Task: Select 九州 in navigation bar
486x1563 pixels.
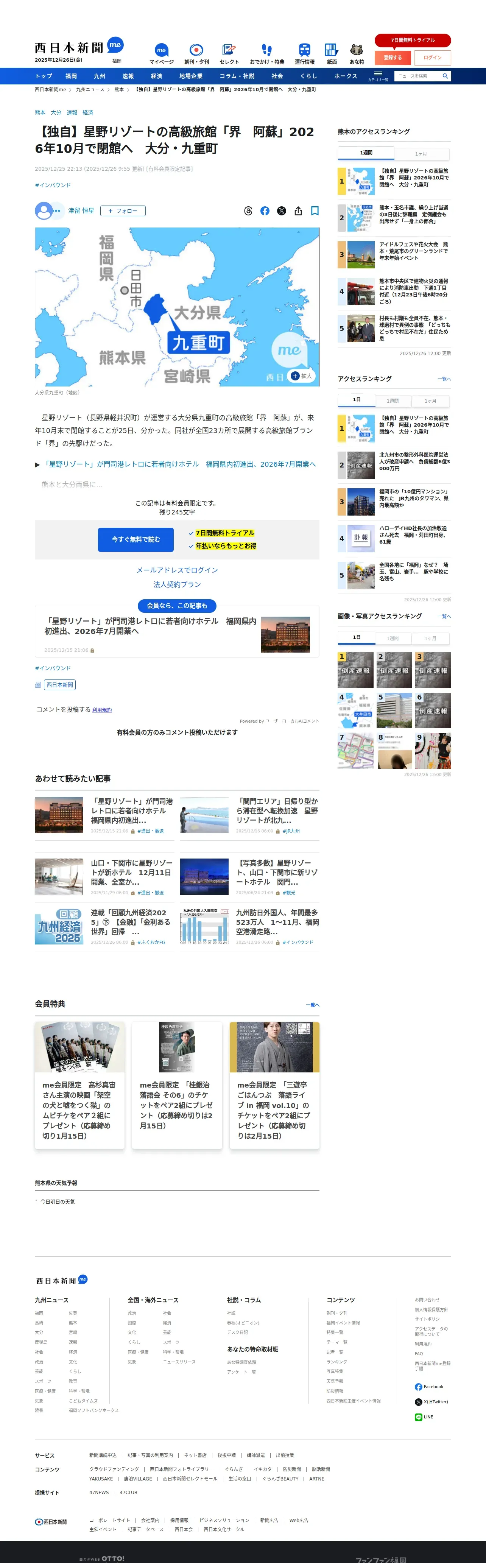Action: point(100,76)
